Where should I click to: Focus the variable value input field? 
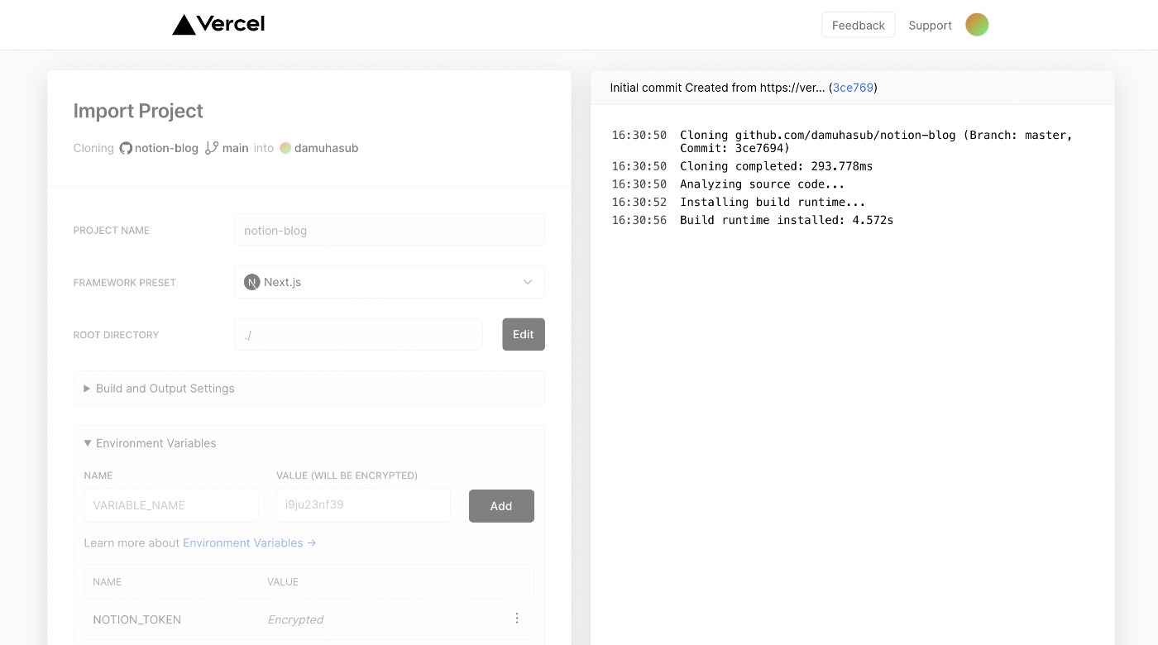(364, 505)
